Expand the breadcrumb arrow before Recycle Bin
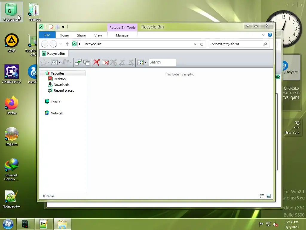 [x=79, y=44]
